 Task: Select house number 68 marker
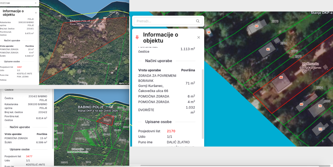coord(301,104)
